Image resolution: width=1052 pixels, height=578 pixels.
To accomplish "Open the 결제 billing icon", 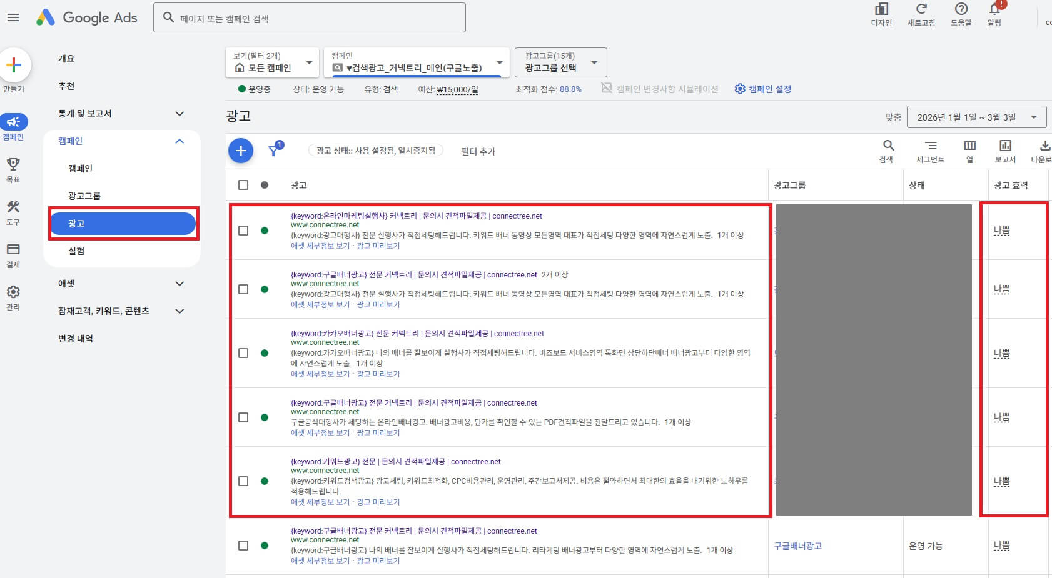I will point(13,249).
